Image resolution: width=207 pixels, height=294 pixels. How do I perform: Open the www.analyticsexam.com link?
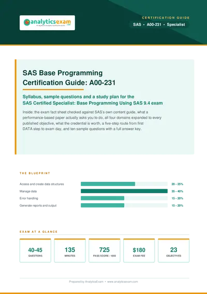point(123,282)
